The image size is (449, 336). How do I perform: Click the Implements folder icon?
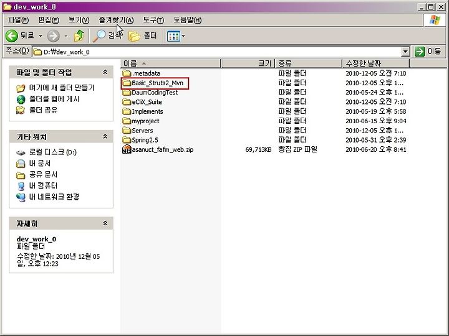[126, 111]
